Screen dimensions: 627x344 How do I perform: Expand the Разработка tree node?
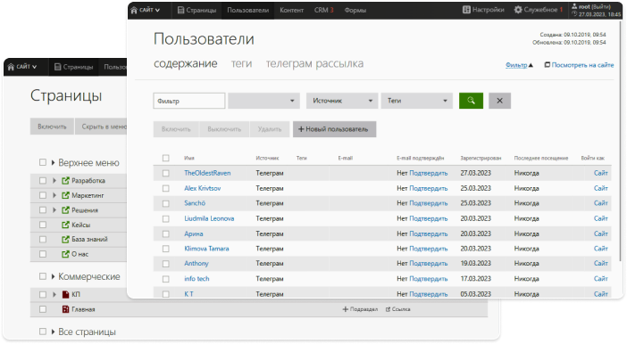point(54,181)
